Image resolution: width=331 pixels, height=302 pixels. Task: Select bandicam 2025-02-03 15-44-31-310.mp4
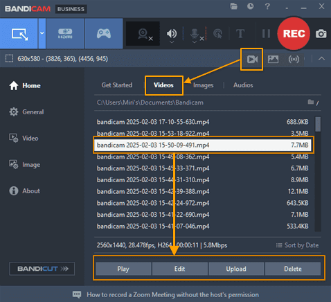click(203, 180)
